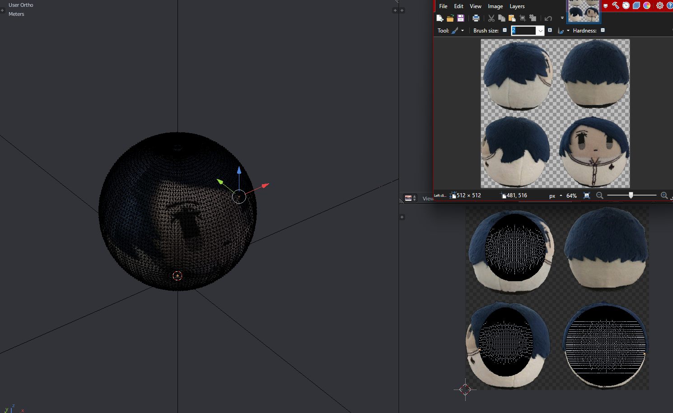Click the Deselect icon
Image resolution: width=673 pixels, height=413 pixels.
pos(533,18)
